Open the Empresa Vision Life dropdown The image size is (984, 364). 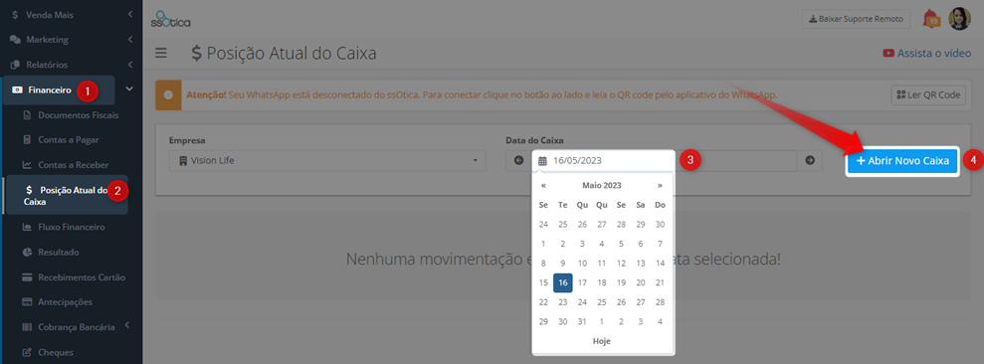point(327,161)
